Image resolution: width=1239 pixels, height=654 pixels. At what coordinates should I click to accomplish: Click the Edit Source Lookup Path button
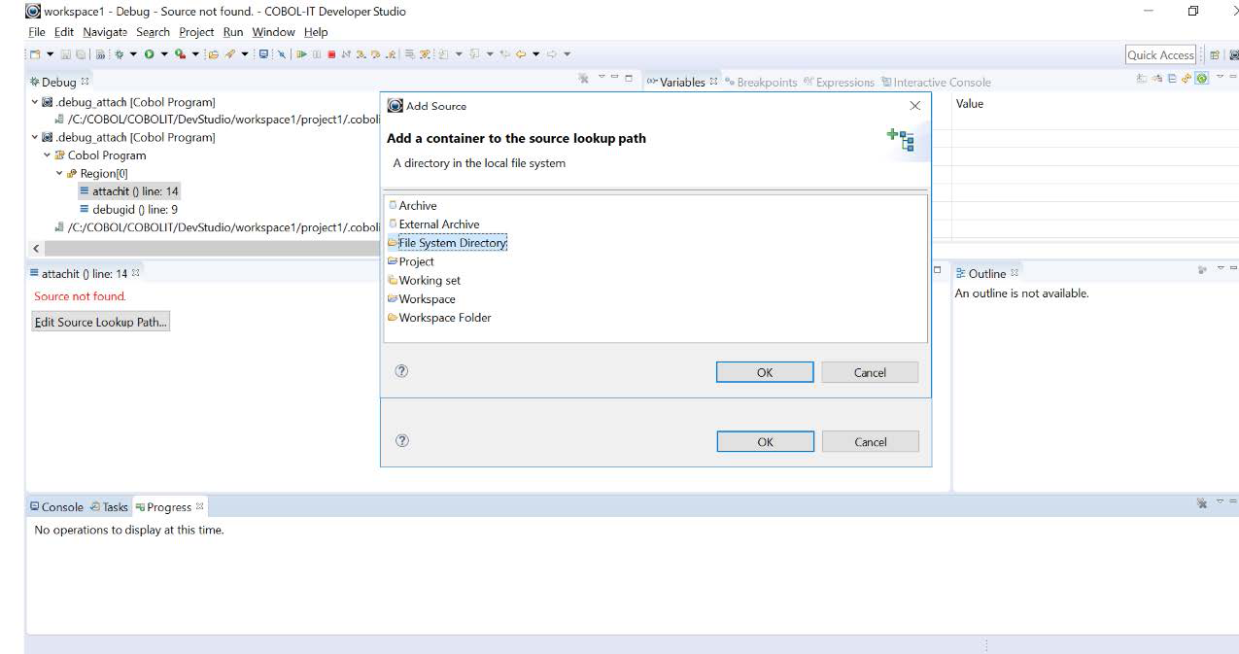101,322
